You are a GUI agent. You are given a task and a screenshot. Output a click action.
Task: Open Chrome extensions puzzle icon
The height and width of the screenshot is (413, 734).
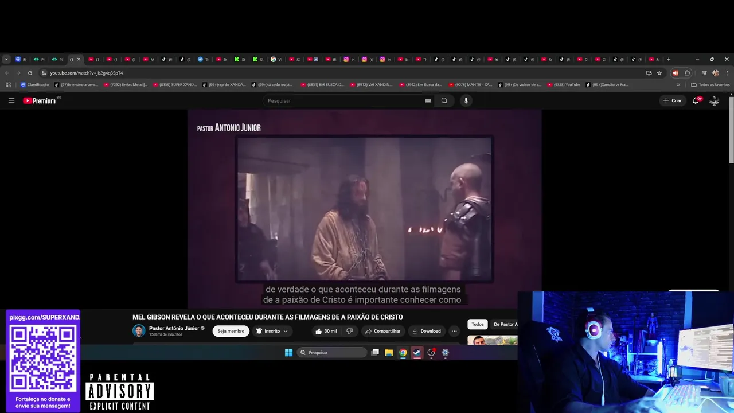coord(688,73)
